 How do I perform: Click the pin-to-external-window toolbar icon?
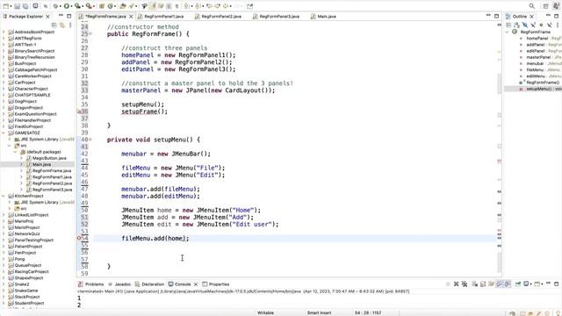(249, 6)
